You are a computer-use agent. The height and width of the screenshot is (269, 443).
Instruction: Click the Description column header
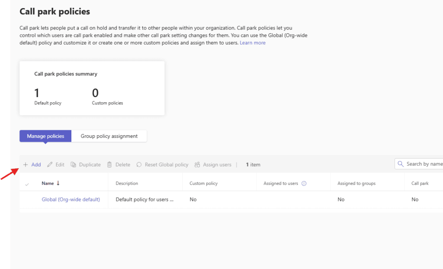[x=127, y=184]
